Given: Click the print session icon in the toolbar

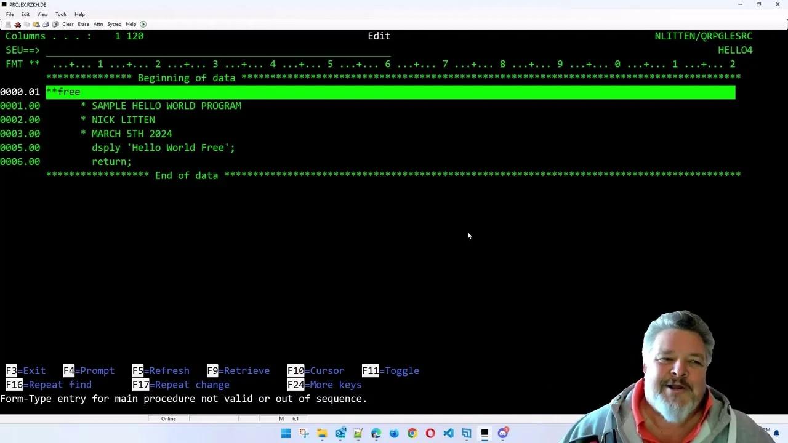Looking at the screenshot, I should point(45,24).
